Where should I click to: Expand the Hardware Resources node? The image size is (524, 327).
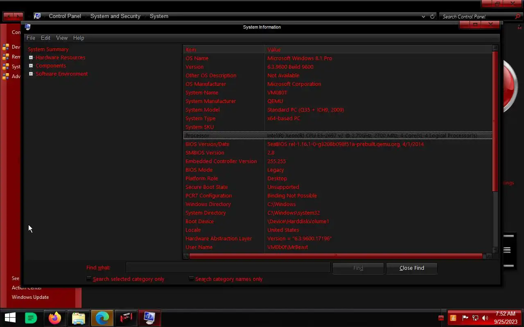31,58
